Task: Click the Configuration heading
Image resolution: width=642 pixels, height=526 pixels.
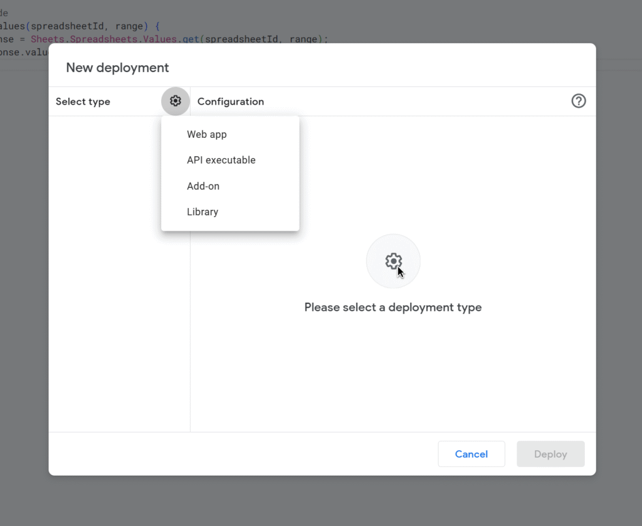Action: point(231,102)
